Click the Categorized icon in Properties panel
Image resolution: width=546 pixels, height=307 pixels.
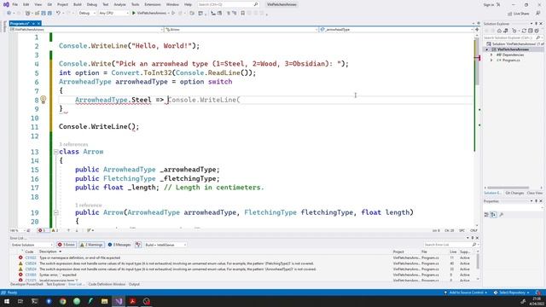(x=486, y=215)
